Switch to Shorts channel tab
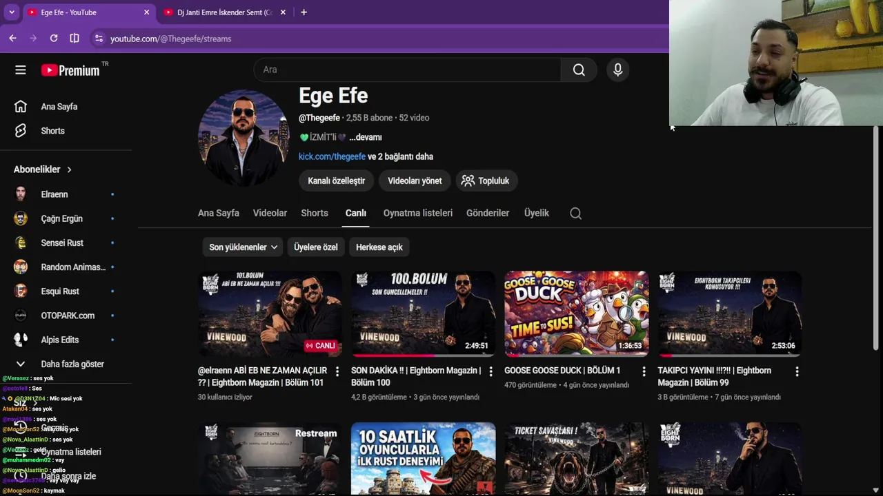Viewport: 883px width, 496px height. point(315,213)
